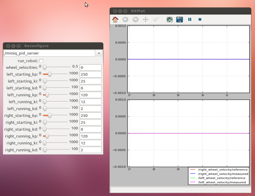Screen dimensions: 255x196
Task: Enable the run_robot checkbox
Action: coord(41,61)
